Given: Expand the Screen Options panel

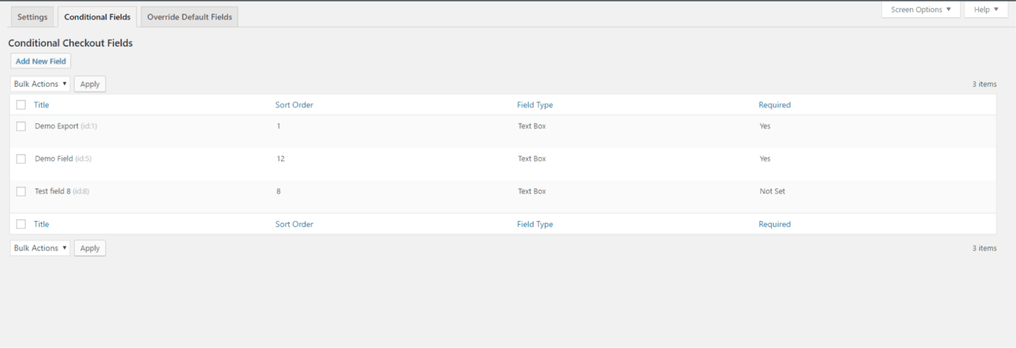Looking at the screenshot, I should 921,9.
